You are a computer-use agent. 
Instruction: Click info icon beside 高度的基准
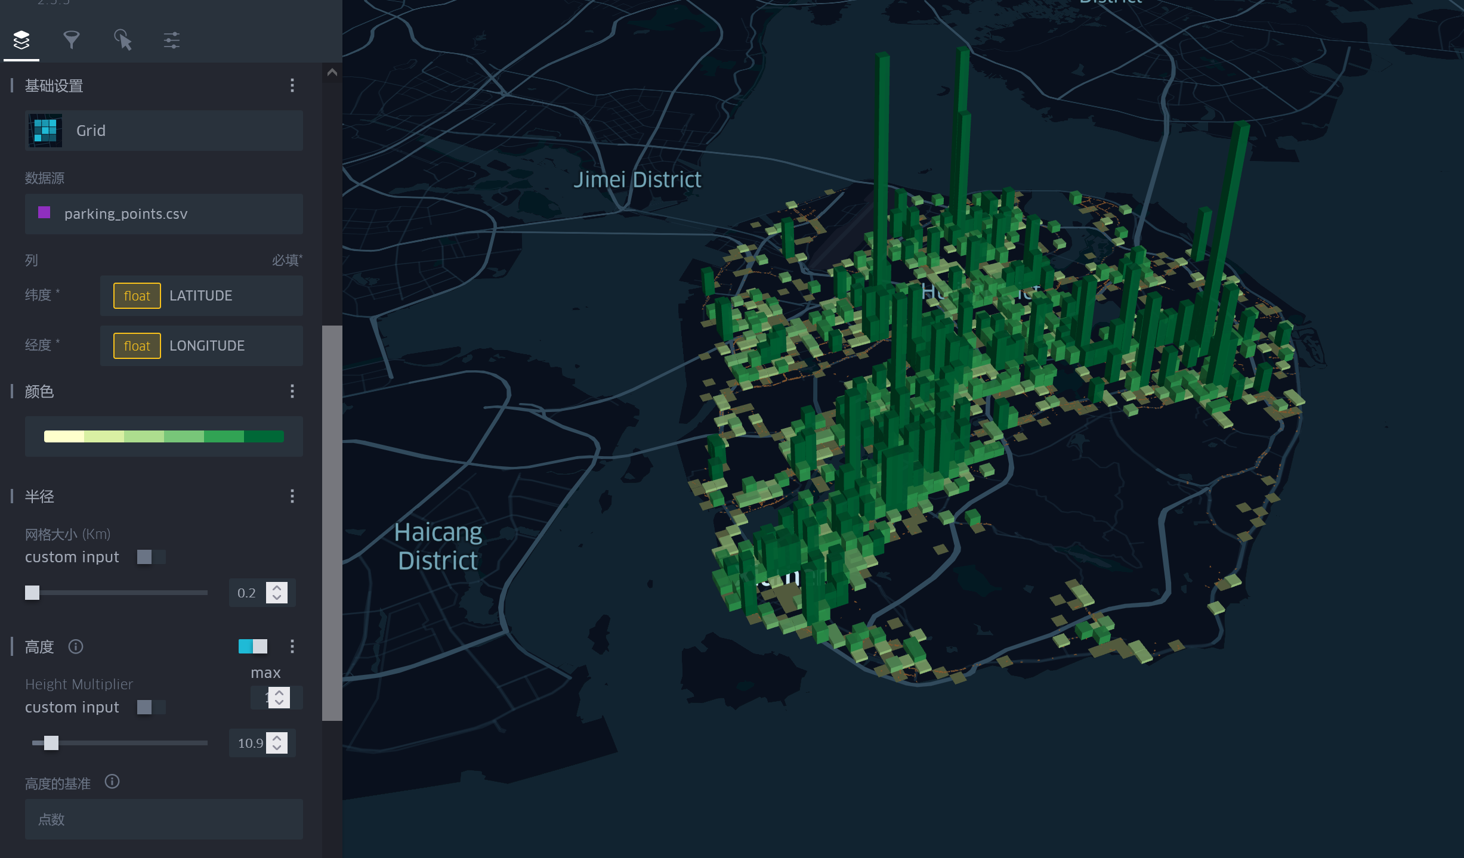point(112,782)
